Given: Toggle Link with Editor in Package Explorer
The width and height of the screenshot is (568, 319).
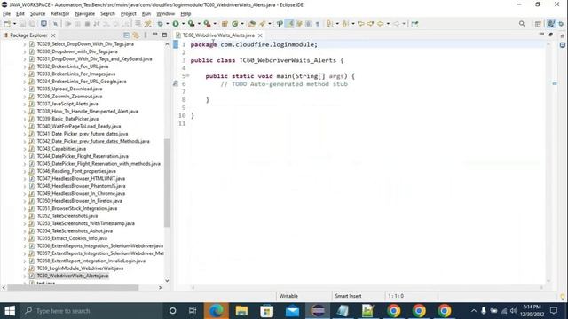Looking at the screenshot, I should 136,35.
